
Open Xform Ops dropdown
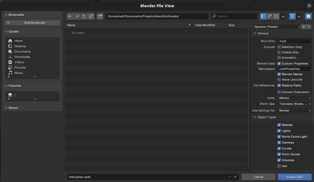[294, 104]
